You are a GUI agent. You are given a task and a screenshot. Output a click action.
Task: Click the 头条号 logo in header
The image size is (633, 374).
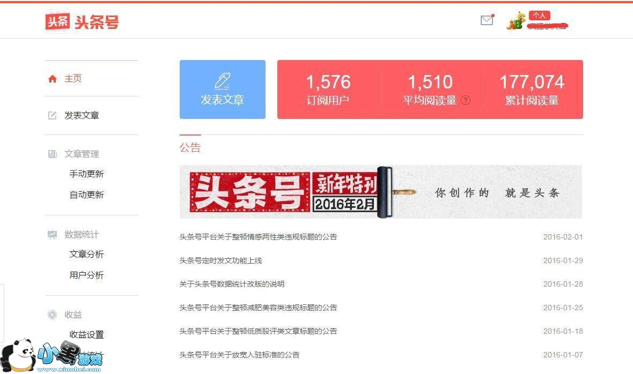pos(82,21)
